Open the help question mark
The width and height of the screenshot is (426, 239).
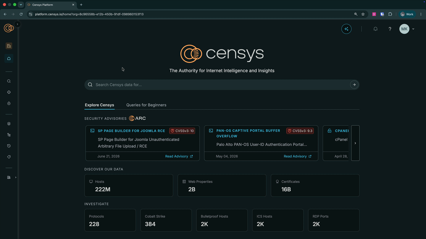390,29
